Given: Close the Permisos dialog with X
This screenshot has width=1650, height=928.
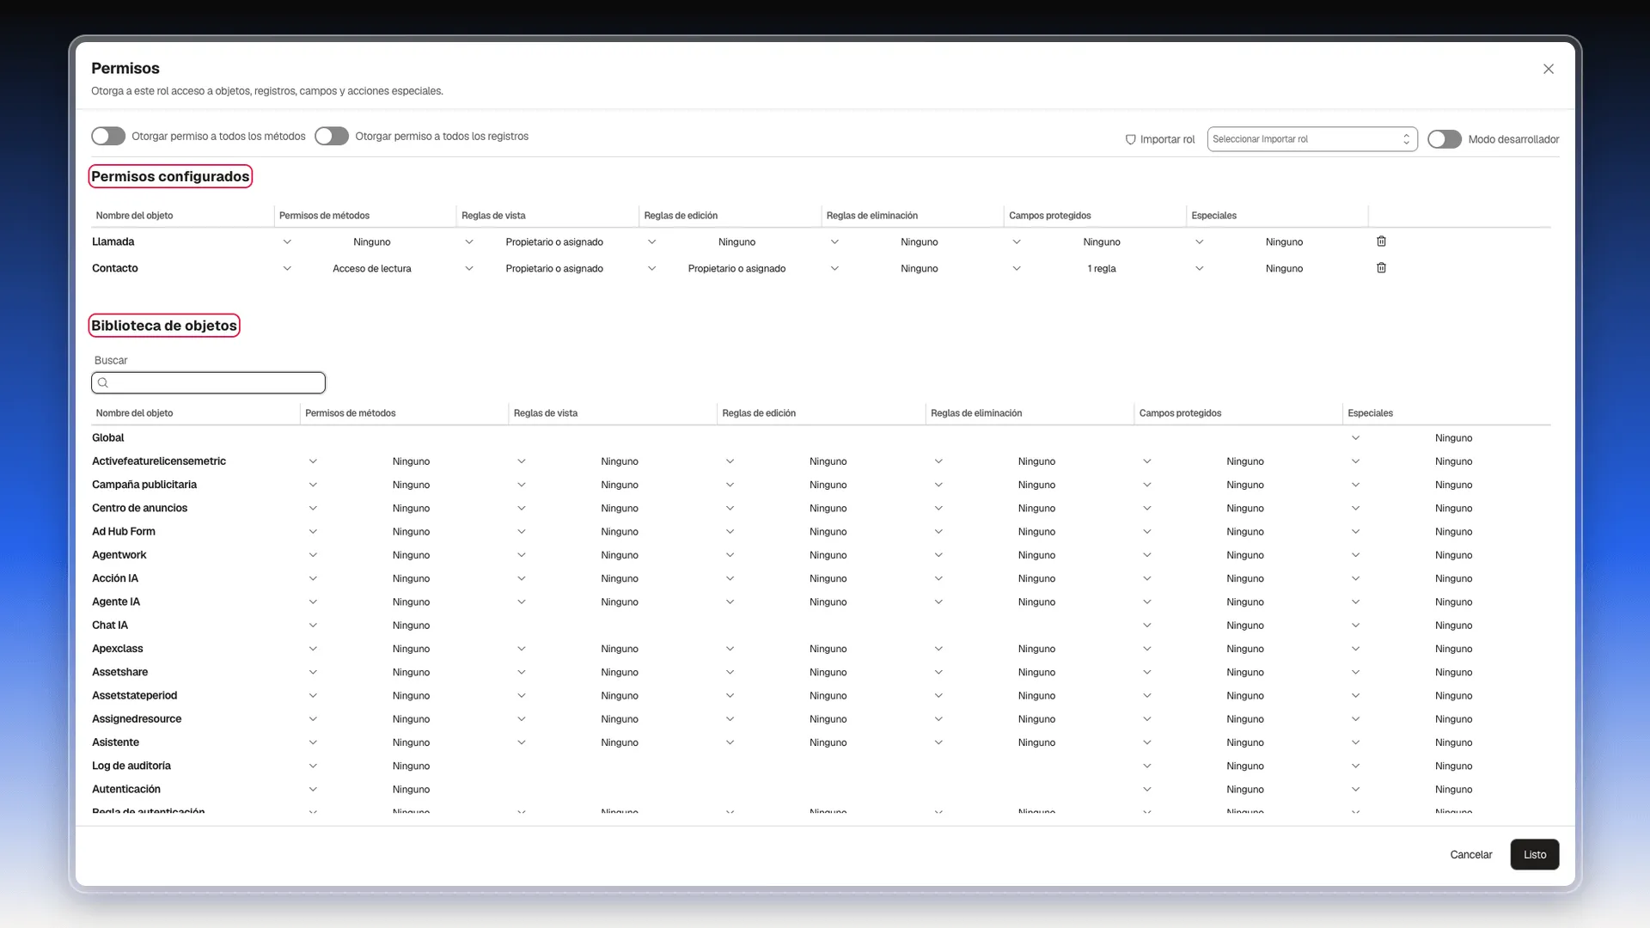Looking at the screenshot, I should (1548, 69).
